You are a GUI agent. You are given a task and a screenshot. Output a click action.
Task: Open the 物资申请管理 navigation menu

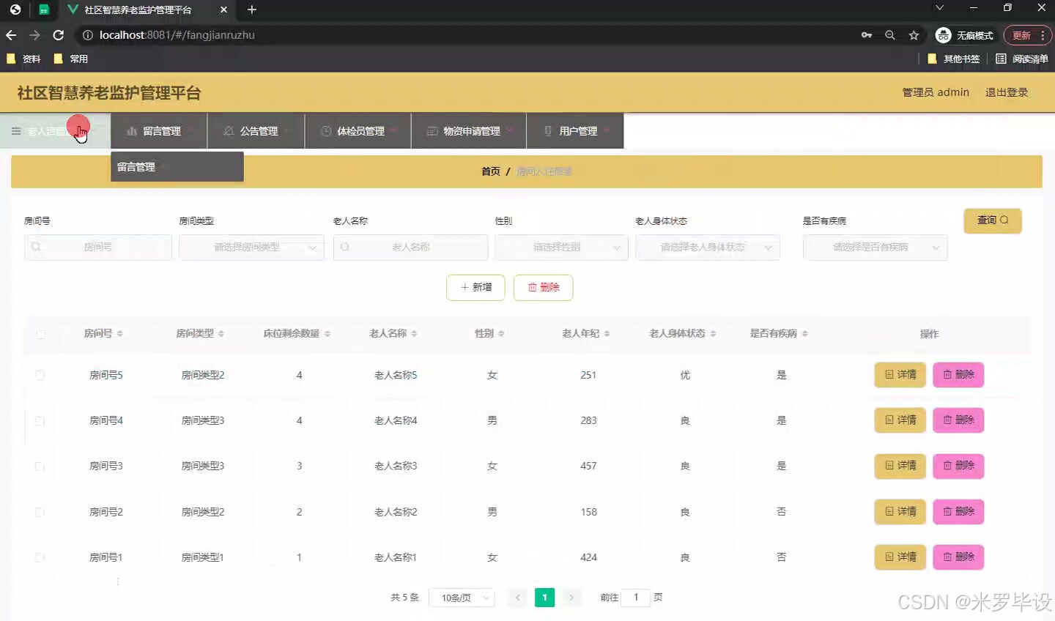coord(469,131)
